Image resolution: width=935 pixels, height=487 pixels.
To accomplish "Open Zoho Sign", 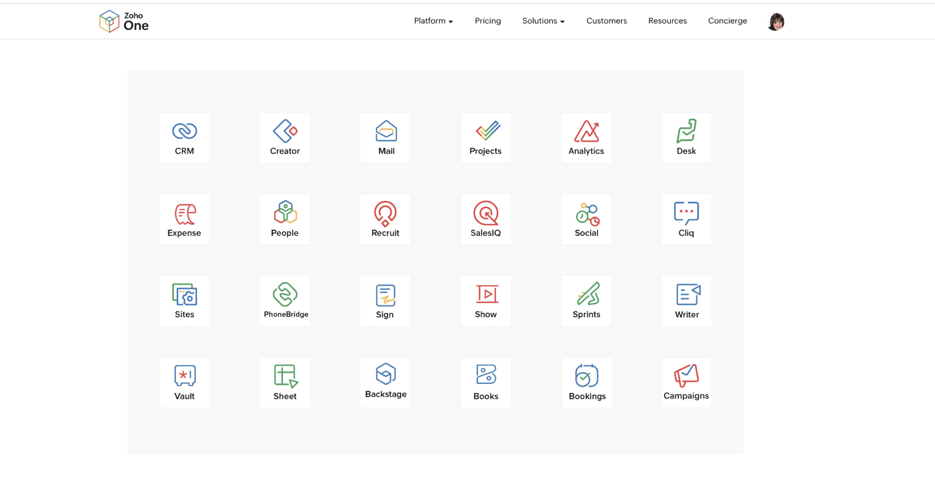I will click(385, 300).
